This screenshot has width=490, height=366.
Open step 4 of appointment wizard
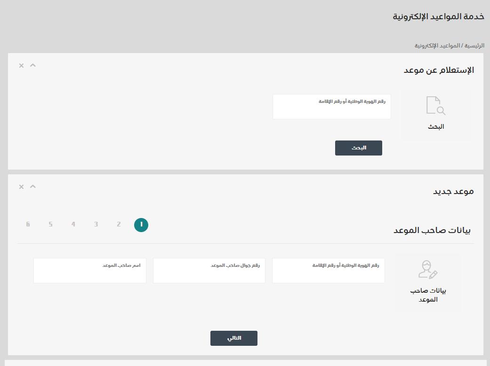click(73, 225)
